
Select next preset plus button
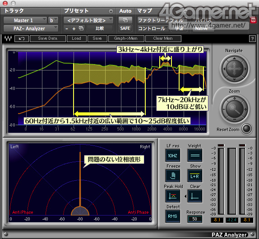(74, 28)
